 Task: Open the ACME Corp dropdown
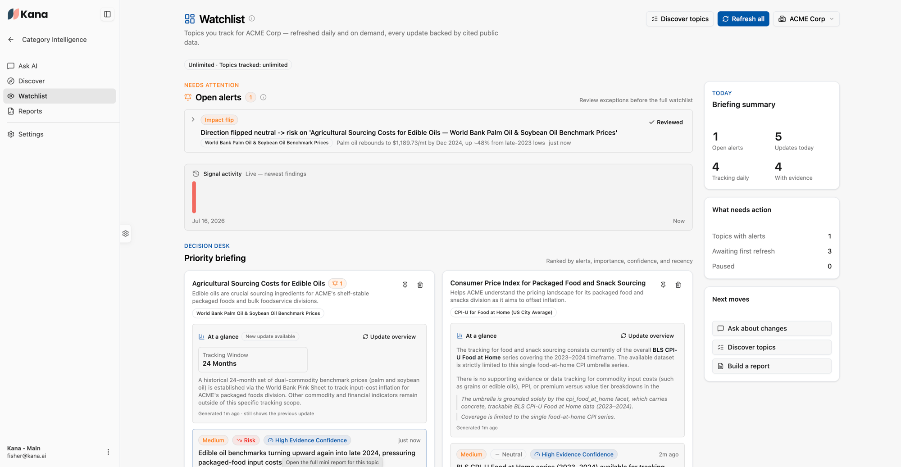tap(806, 19)
